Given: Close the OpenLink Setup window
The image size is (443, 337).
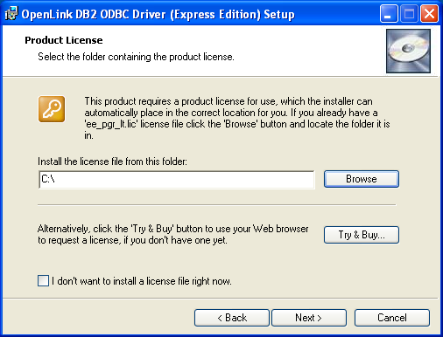Looking at the screenshot, I should click(429, 14).
